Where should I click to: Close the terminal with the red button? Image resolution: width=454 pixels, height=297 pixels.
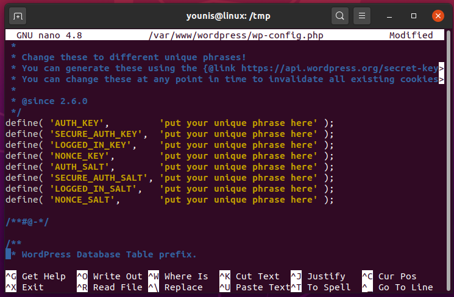[x=438, y=15]
